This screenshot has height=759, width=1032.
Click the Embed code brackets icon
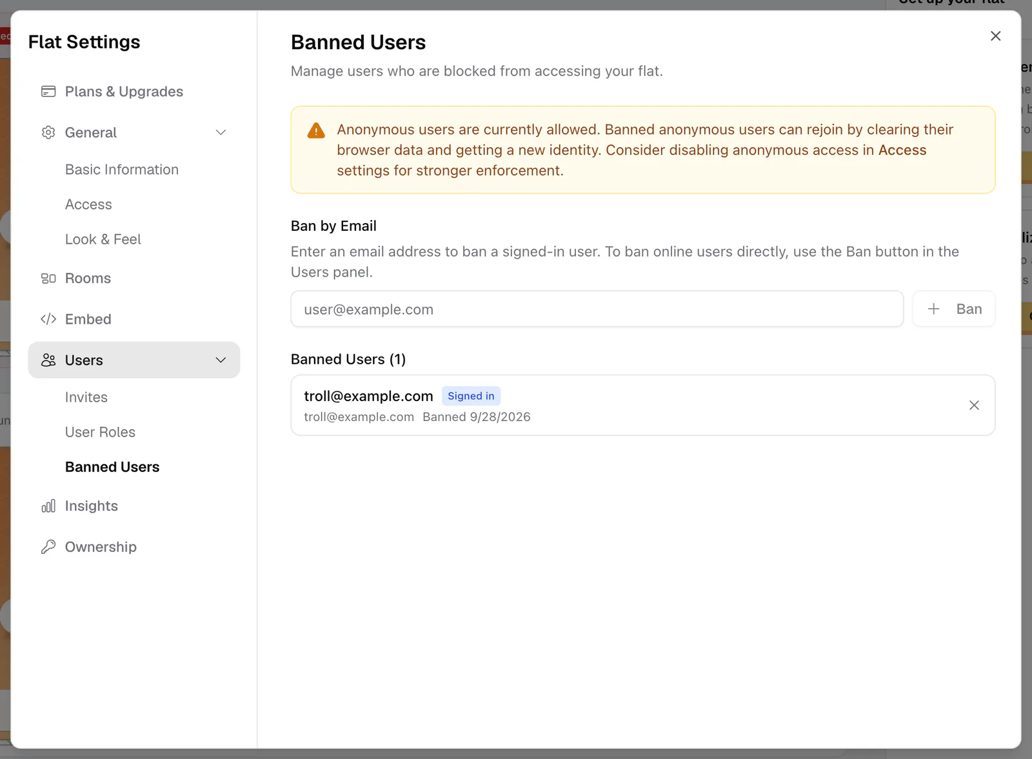48,319
